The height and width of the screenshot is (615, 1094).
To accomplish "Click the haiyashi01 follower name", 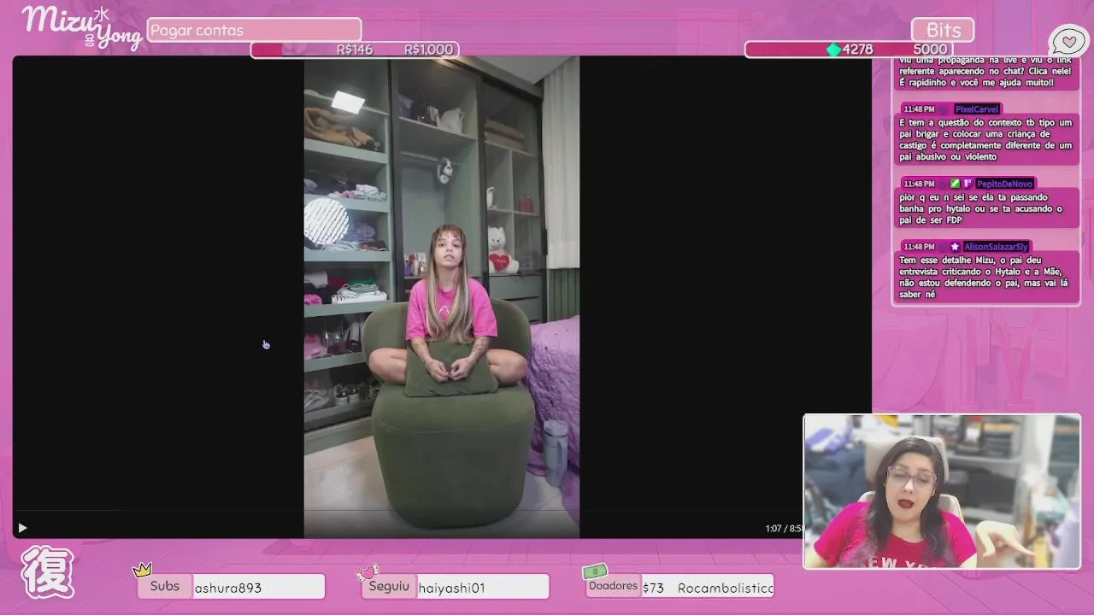I will click(452, 588).
